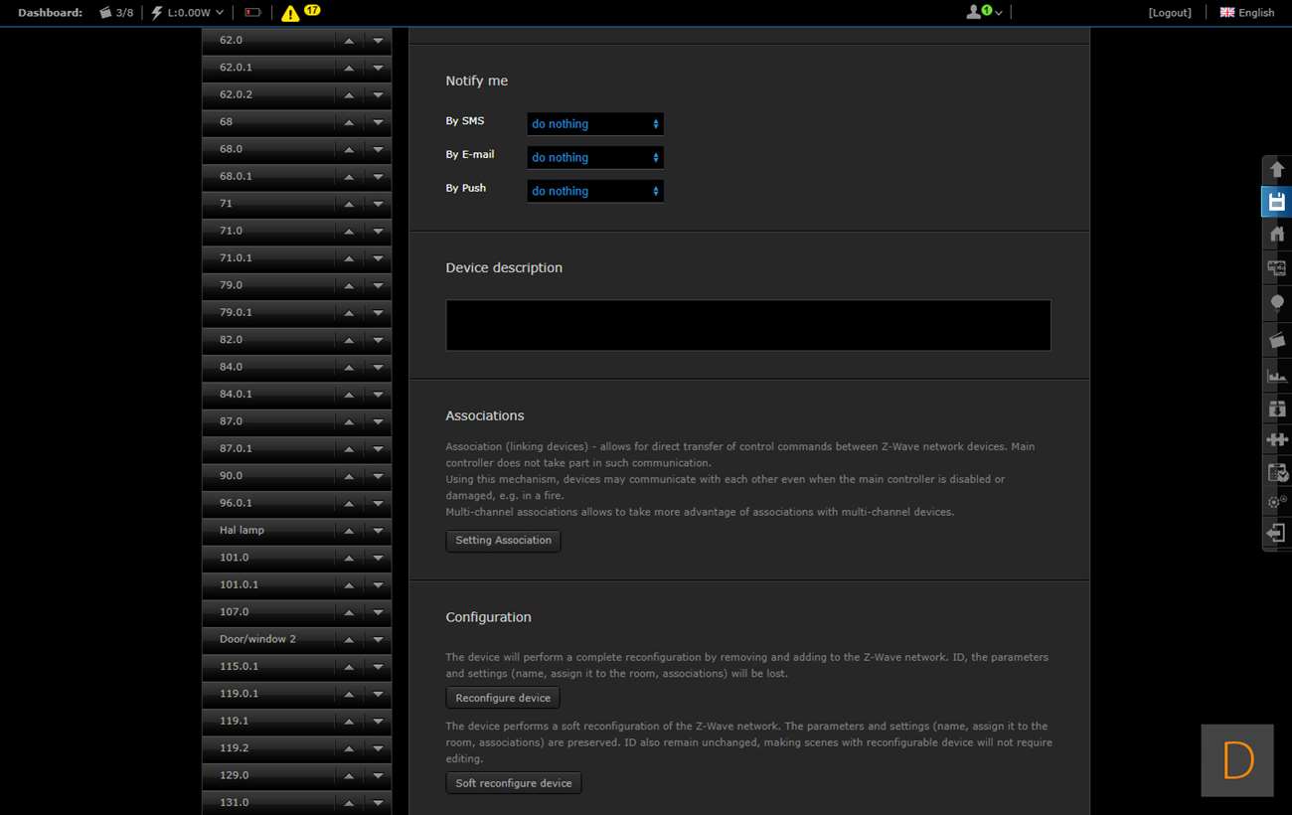
Task: Click the scroll-to-top arrow icon in sidebar
Action: tap(1277, 170)
